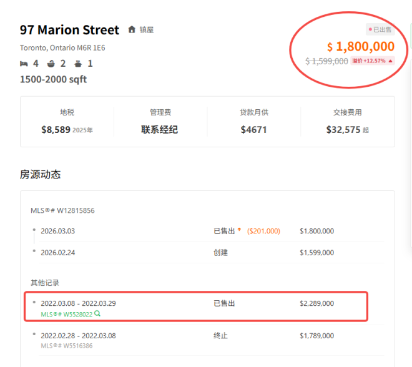Click the ($201,000) price difference text
This screenshot has width=412, height=367.
click(263, 231)
